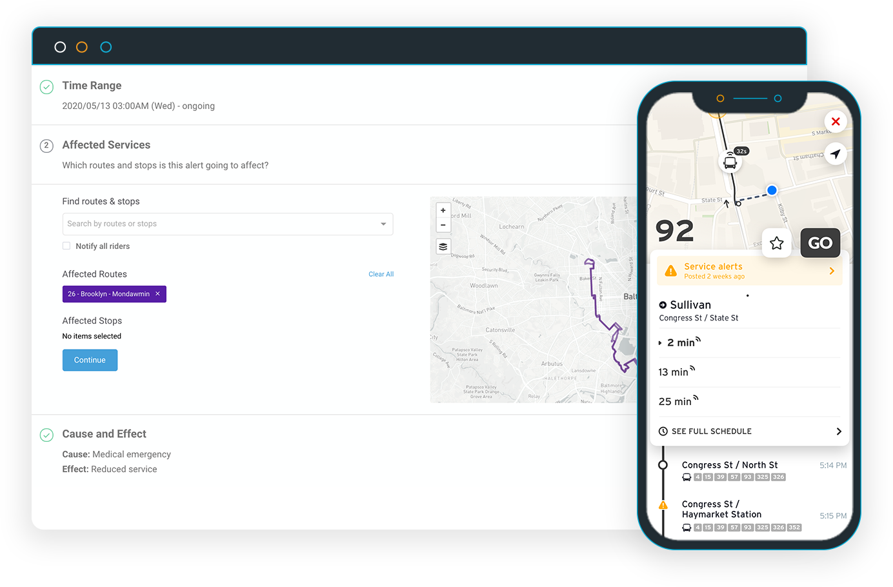Enable the Notify all riders checkbox
Screen dimensions: 893x587
click(x=66, y=246)
